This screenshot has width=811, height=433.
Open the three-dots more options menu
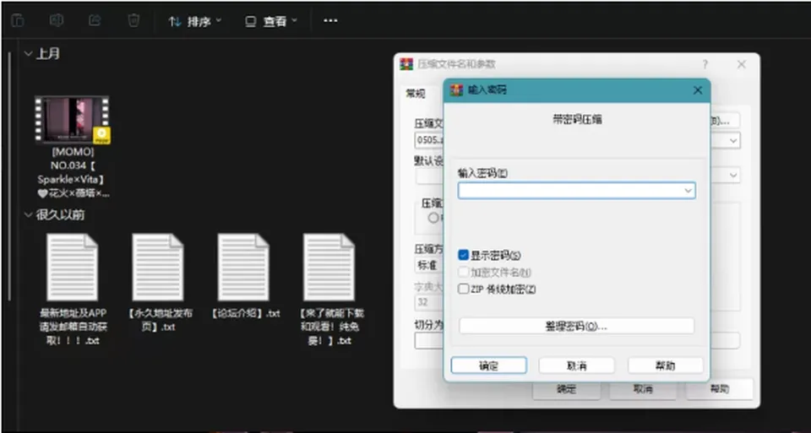point(330,20)
